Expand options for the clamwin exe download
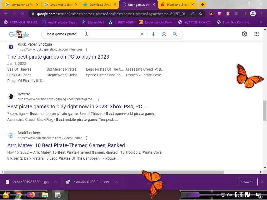The image size is (267, 200). [x=116, y=182]
